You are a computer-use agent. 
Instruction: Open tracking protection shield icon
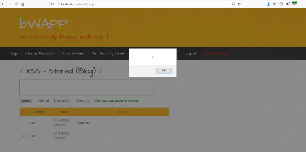tap(53, 4)
